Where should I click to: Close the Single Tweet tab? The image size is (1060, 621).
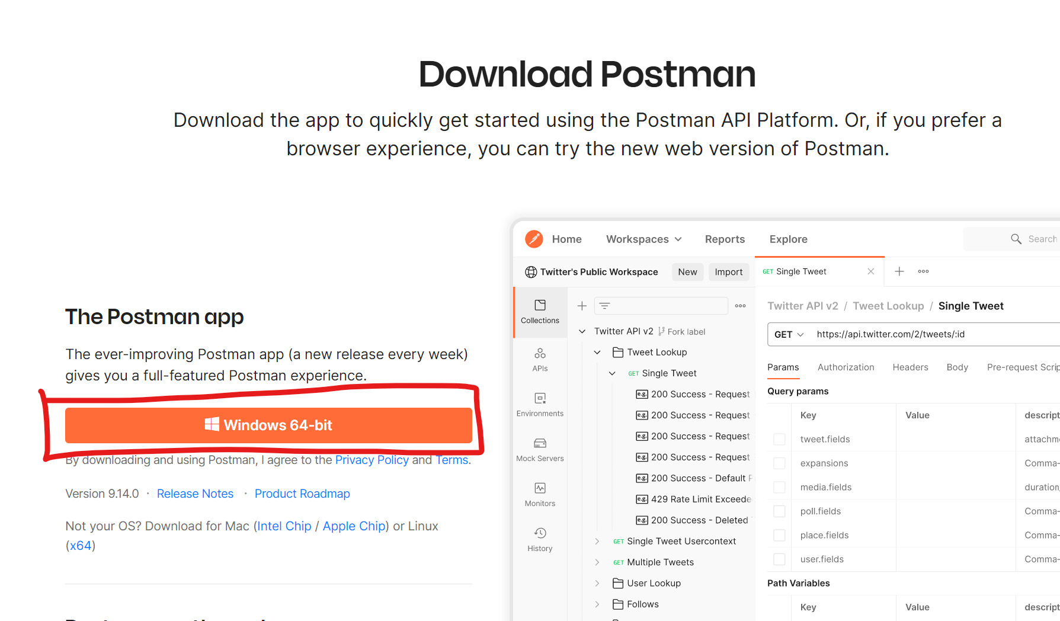pos(870,271)
